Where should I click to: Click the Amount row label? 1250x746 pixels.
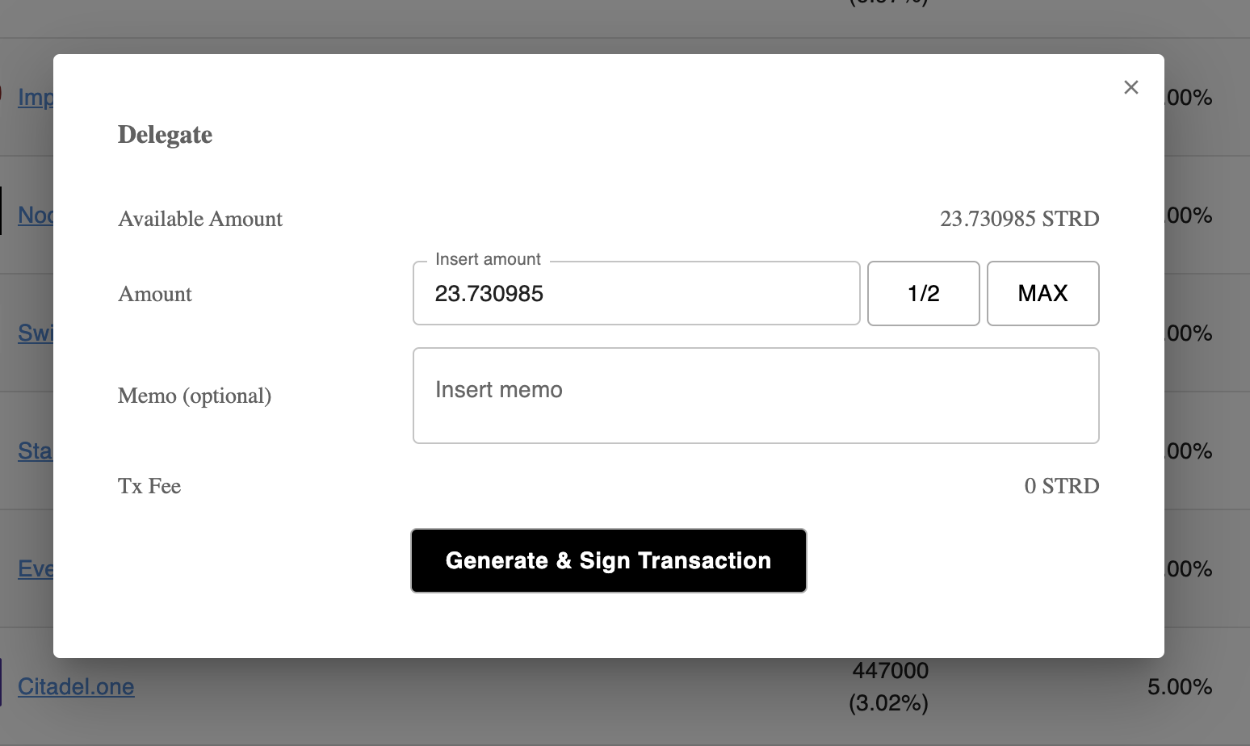pyautogui.click(x=155, y=294)
